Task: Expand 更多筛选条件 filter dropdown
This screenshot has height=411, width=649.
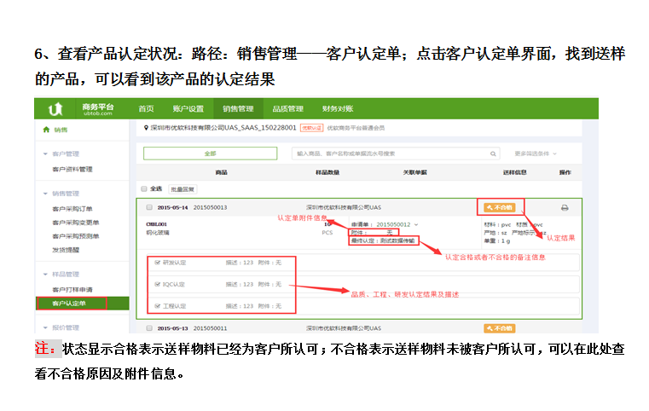Action: tap(536, 153)
